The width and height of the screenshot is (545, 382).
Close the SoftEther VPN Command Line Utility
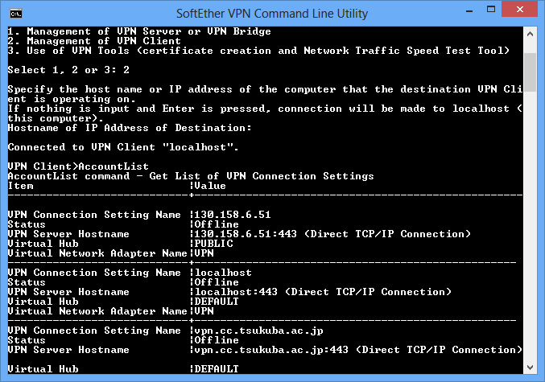tap(519, 9)
